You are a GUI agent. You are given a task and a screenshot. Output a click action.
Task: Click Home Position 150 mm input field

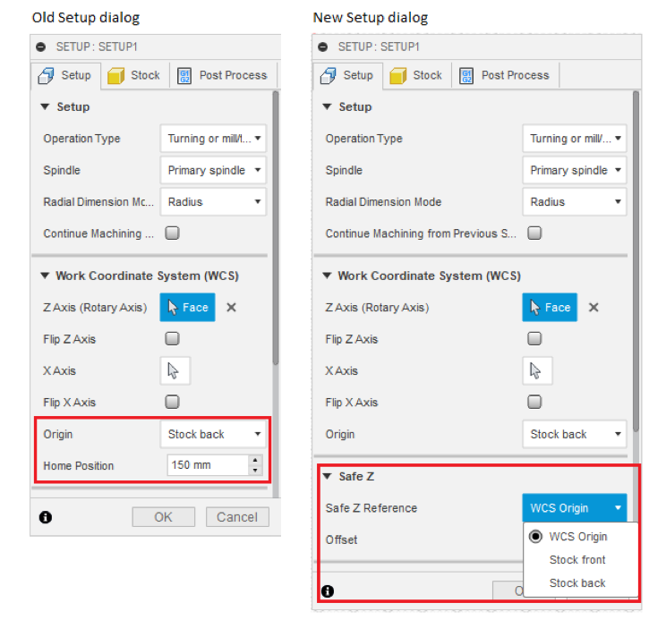coord(207,465)
